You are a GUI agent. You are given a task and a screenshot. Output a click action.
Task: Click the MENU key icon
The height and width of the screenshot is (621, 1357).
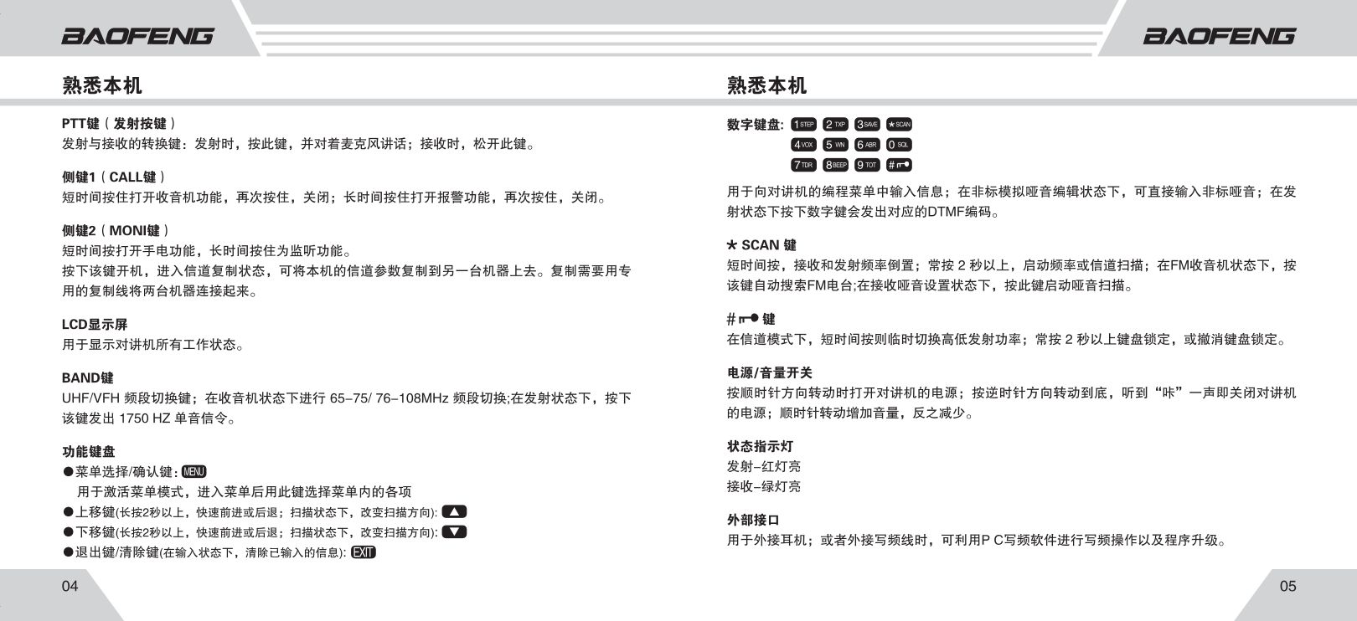(x=193, y=472)
